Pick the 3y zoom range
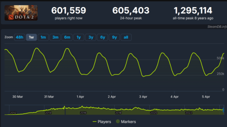The width and height of the screenshot is (227, 127). click(x=91, y=37)
